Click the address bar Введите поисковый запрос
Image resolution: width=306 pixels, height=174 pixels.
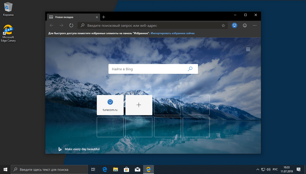coord(153,25)
